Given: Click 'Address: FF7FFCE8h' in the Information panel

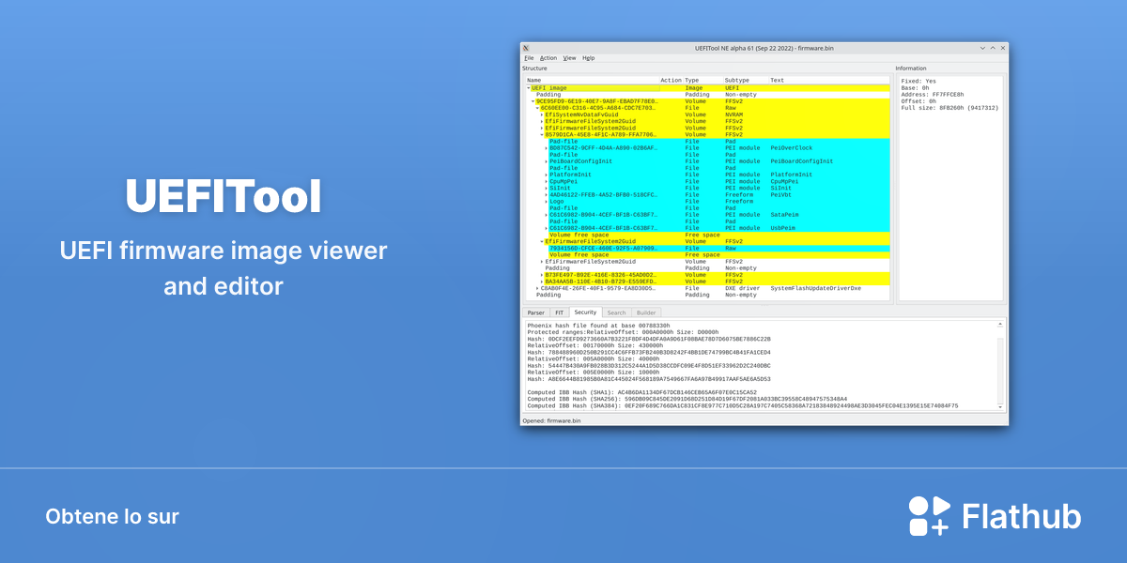Looking at the screenshot, I should click(933, 95).
